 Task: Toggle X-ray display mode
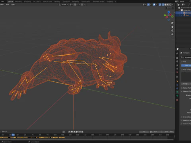click(x=160, y=5)
